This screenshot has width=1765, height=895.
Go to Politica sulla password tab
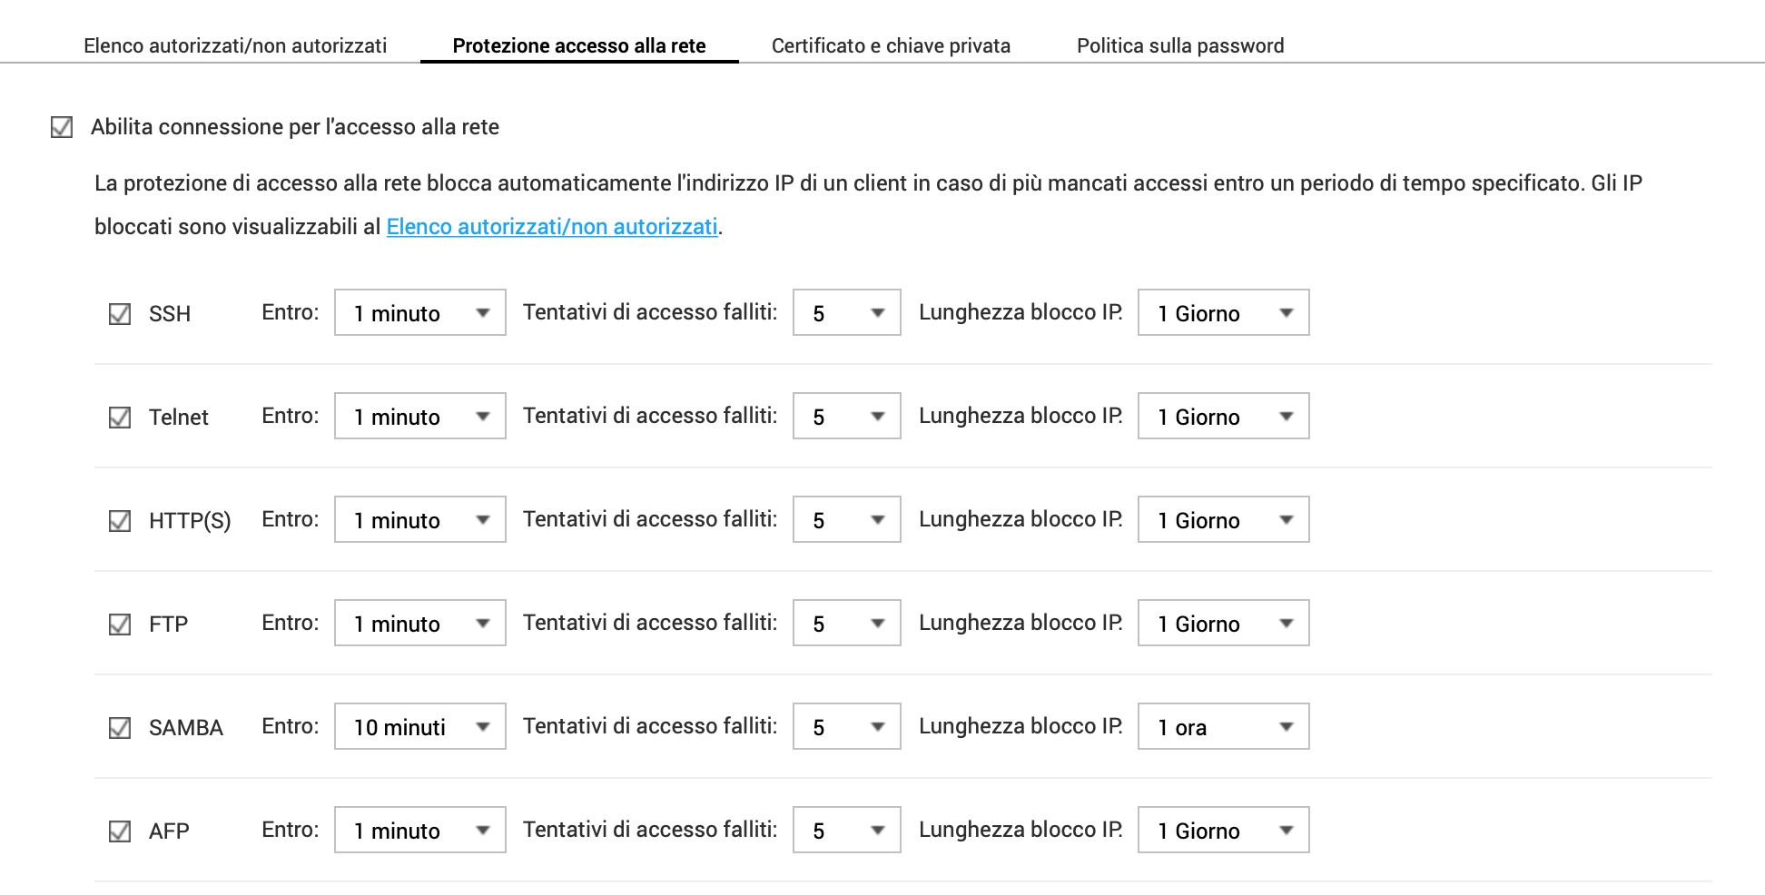[1180, 45]
